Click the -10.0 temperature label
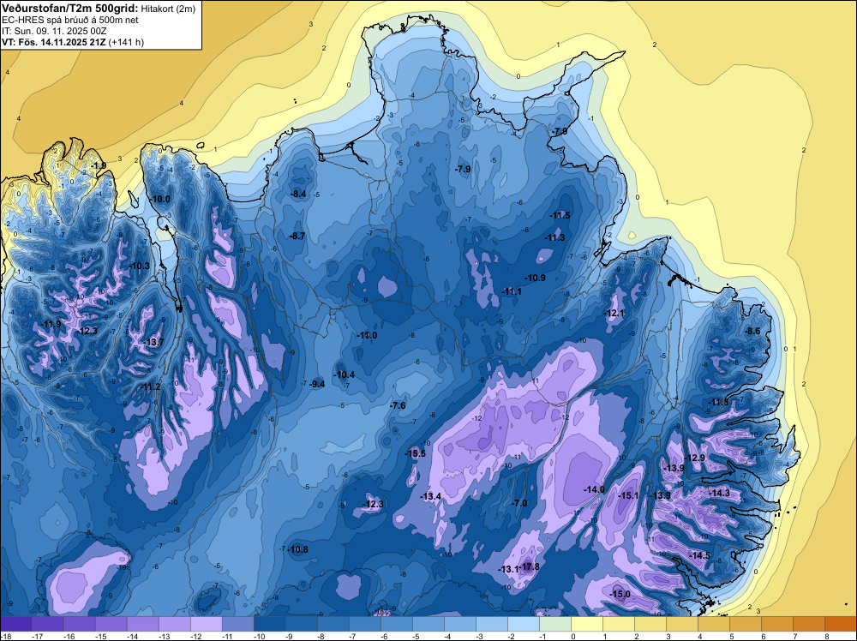This screenshot has height=641, width=857. point(160,200)
